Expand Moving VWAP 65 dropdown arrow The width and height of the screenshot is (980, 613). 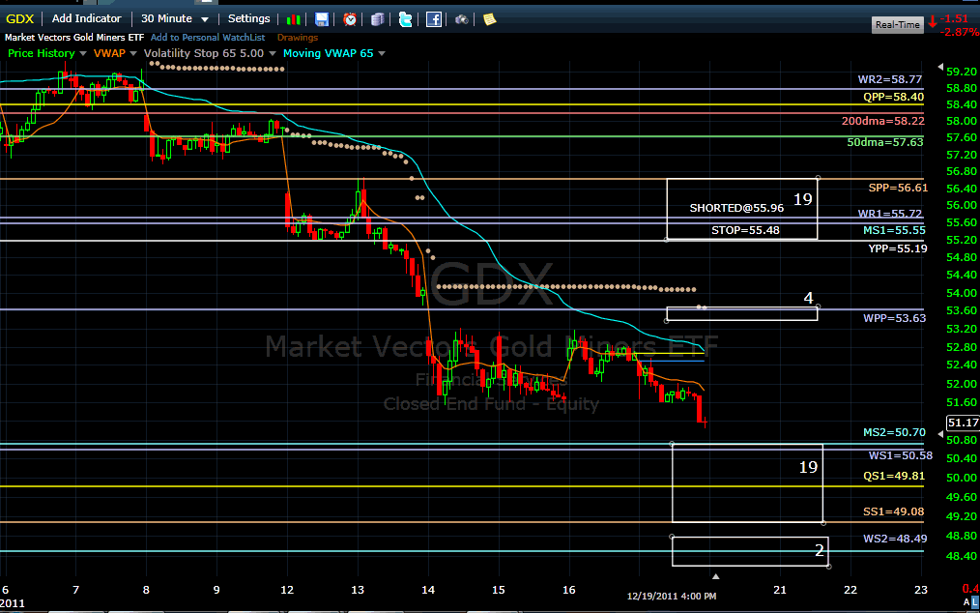coord(382,54)
